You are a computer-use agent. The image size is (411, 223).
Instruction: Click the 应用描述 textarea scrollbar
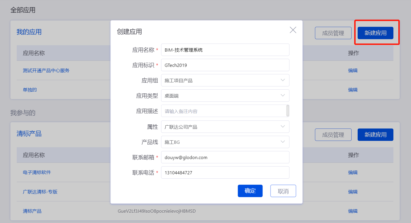(288, 111)
